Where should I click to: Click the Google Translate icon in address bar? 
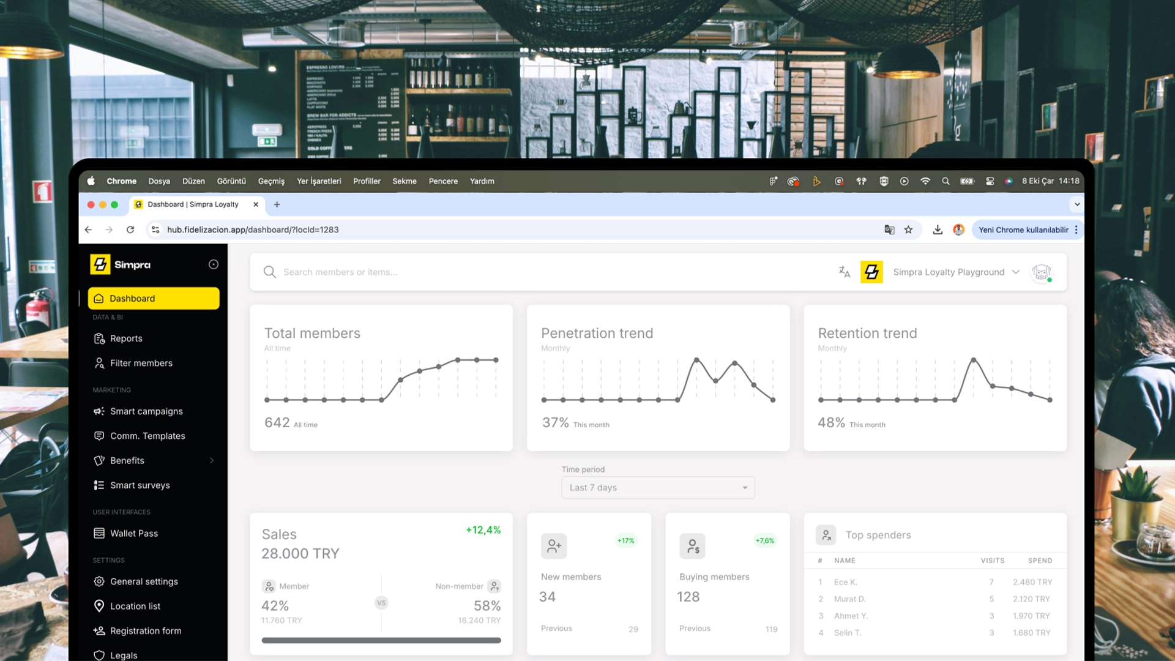coord(889,230)
